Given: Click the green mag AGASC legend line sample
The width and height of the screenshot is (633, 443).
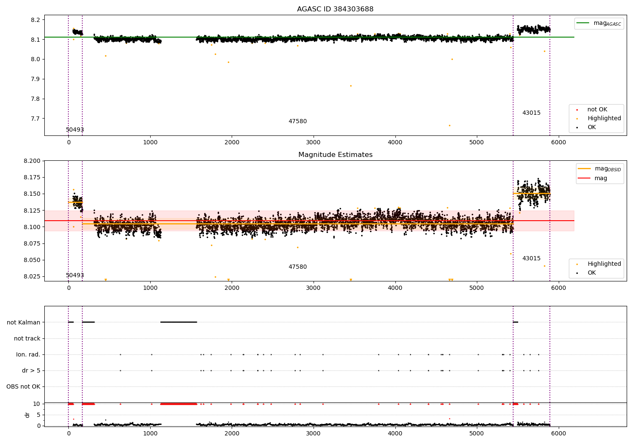Looking at the screenshot, I should tap(583, 23).
